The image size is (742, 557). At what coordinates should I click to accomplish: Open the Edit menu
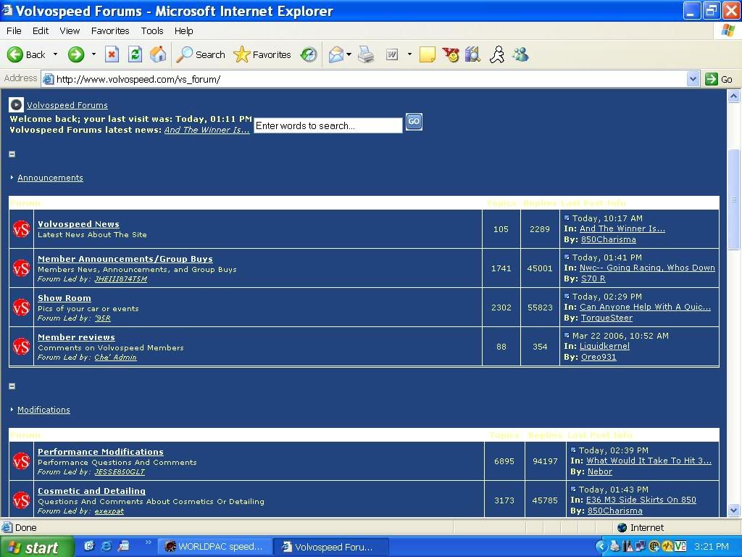[41, 30]
